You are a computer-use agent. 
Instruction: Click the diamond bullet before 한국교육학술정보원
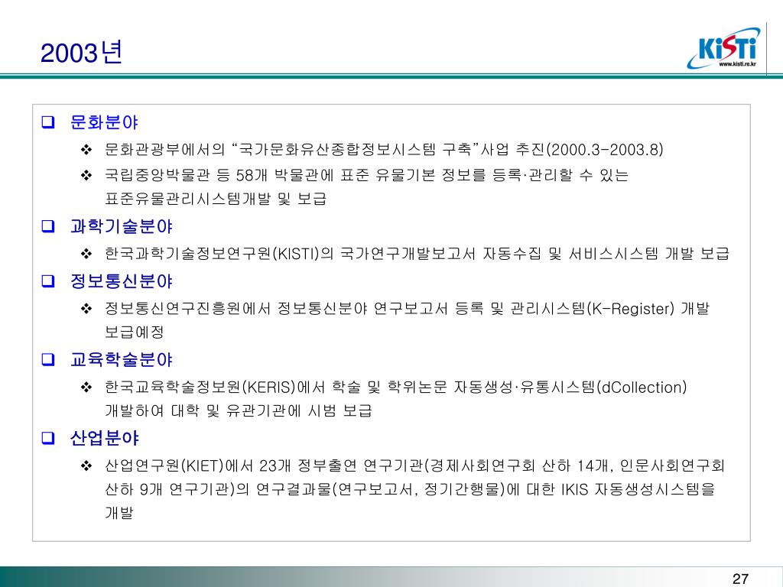(86, 387)
